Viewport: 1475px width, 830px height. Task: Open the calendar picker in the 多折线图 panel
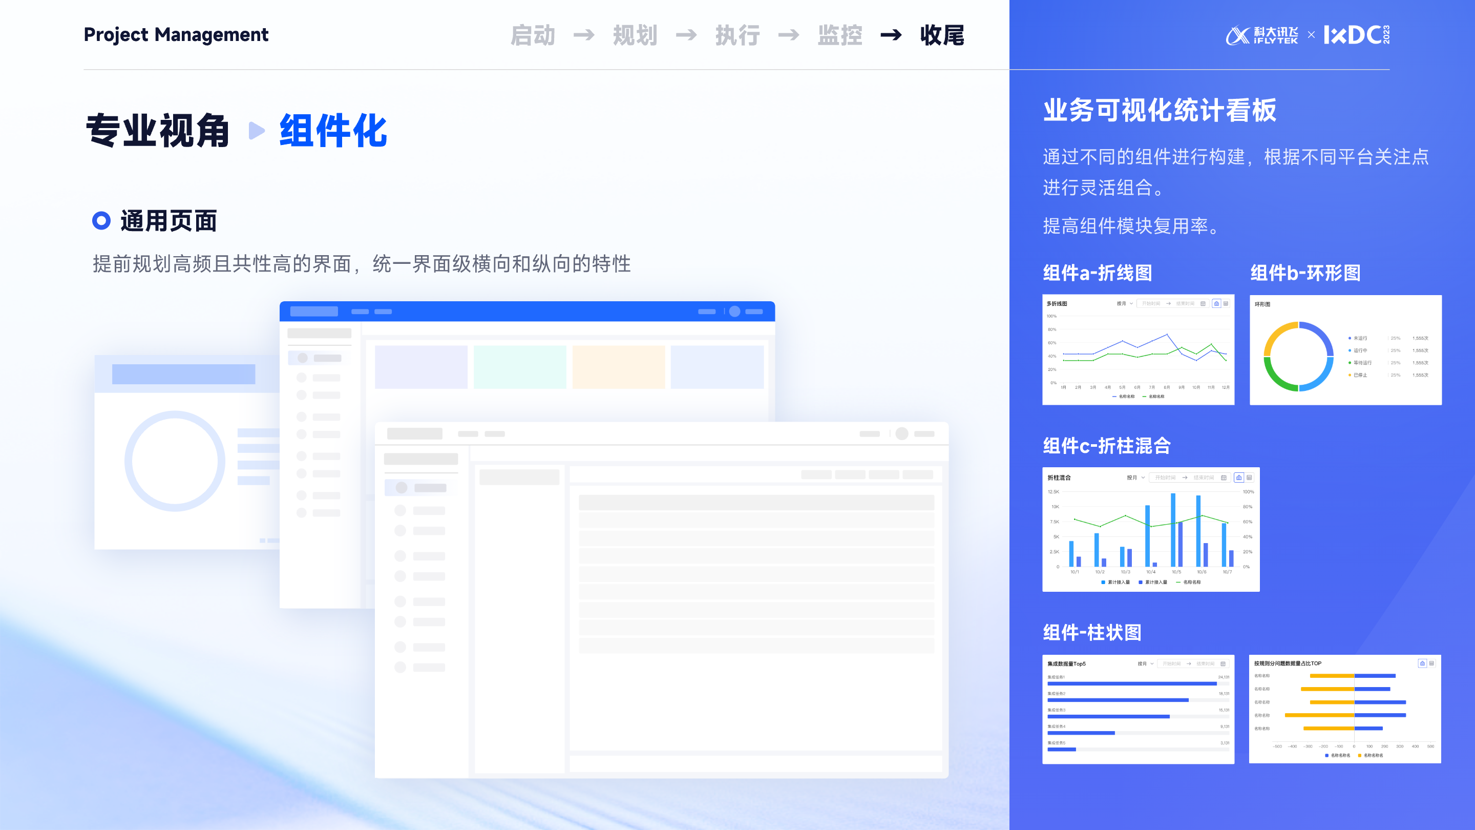[1204, 304]
